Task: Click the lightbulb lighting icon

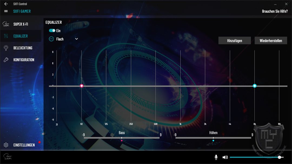Action: click(x=6, y=48)
